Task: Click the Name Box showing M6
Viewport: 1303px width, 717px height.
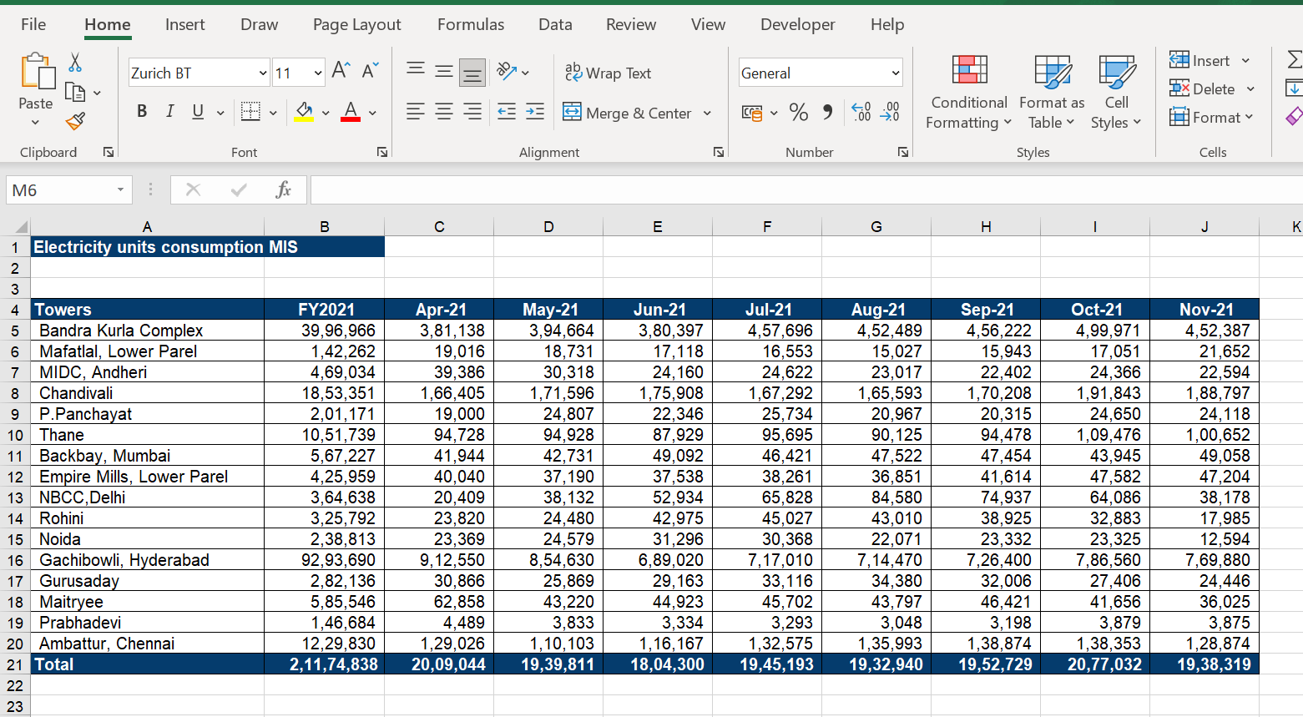Action: tap(60, 190)
